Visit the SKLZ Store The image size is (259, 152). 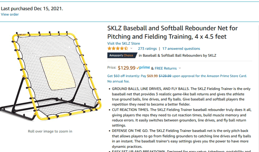(x=124, y=43)
